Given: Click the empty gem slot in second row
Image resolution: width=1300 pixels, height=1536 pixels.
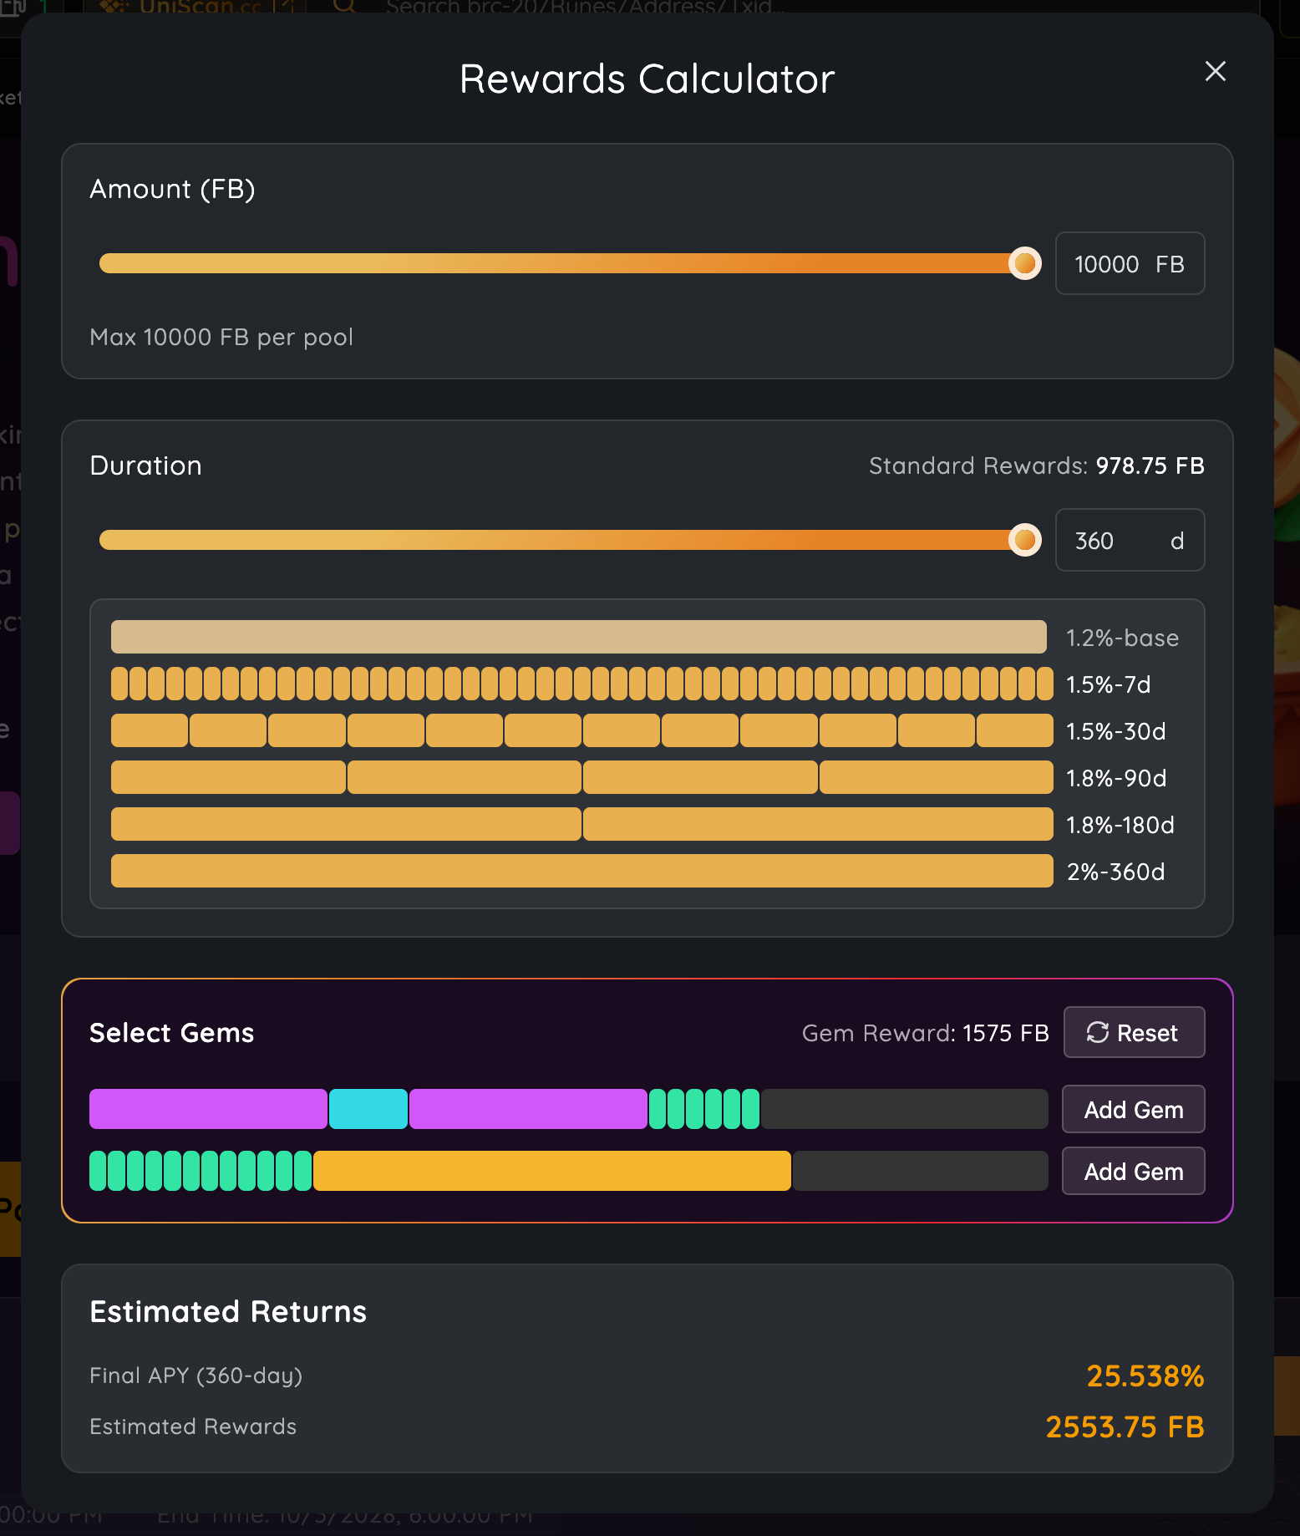Looking at the screenshot, I should click(920, 1172).
